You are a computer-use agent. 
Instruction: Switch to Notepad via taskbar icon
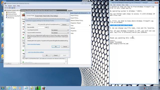click(26, 88)
